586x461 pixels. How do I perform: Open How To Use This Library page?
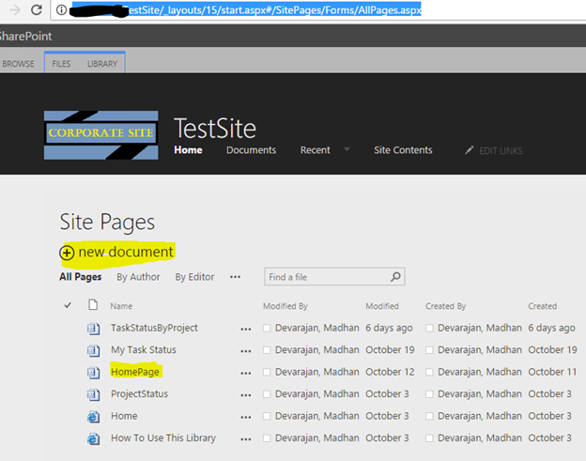tap(163, 438)
